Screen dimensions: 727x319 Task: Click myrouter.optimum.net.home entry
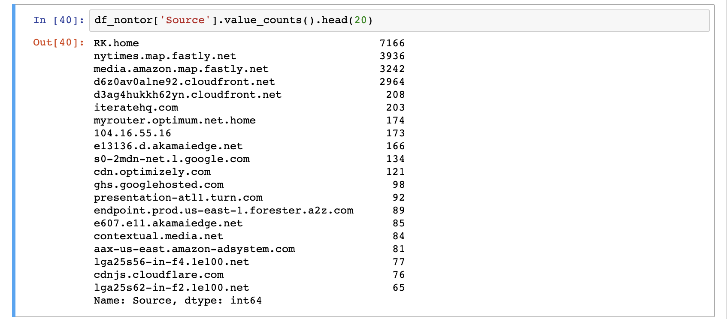pyautogui.click(x=175, y=120)
